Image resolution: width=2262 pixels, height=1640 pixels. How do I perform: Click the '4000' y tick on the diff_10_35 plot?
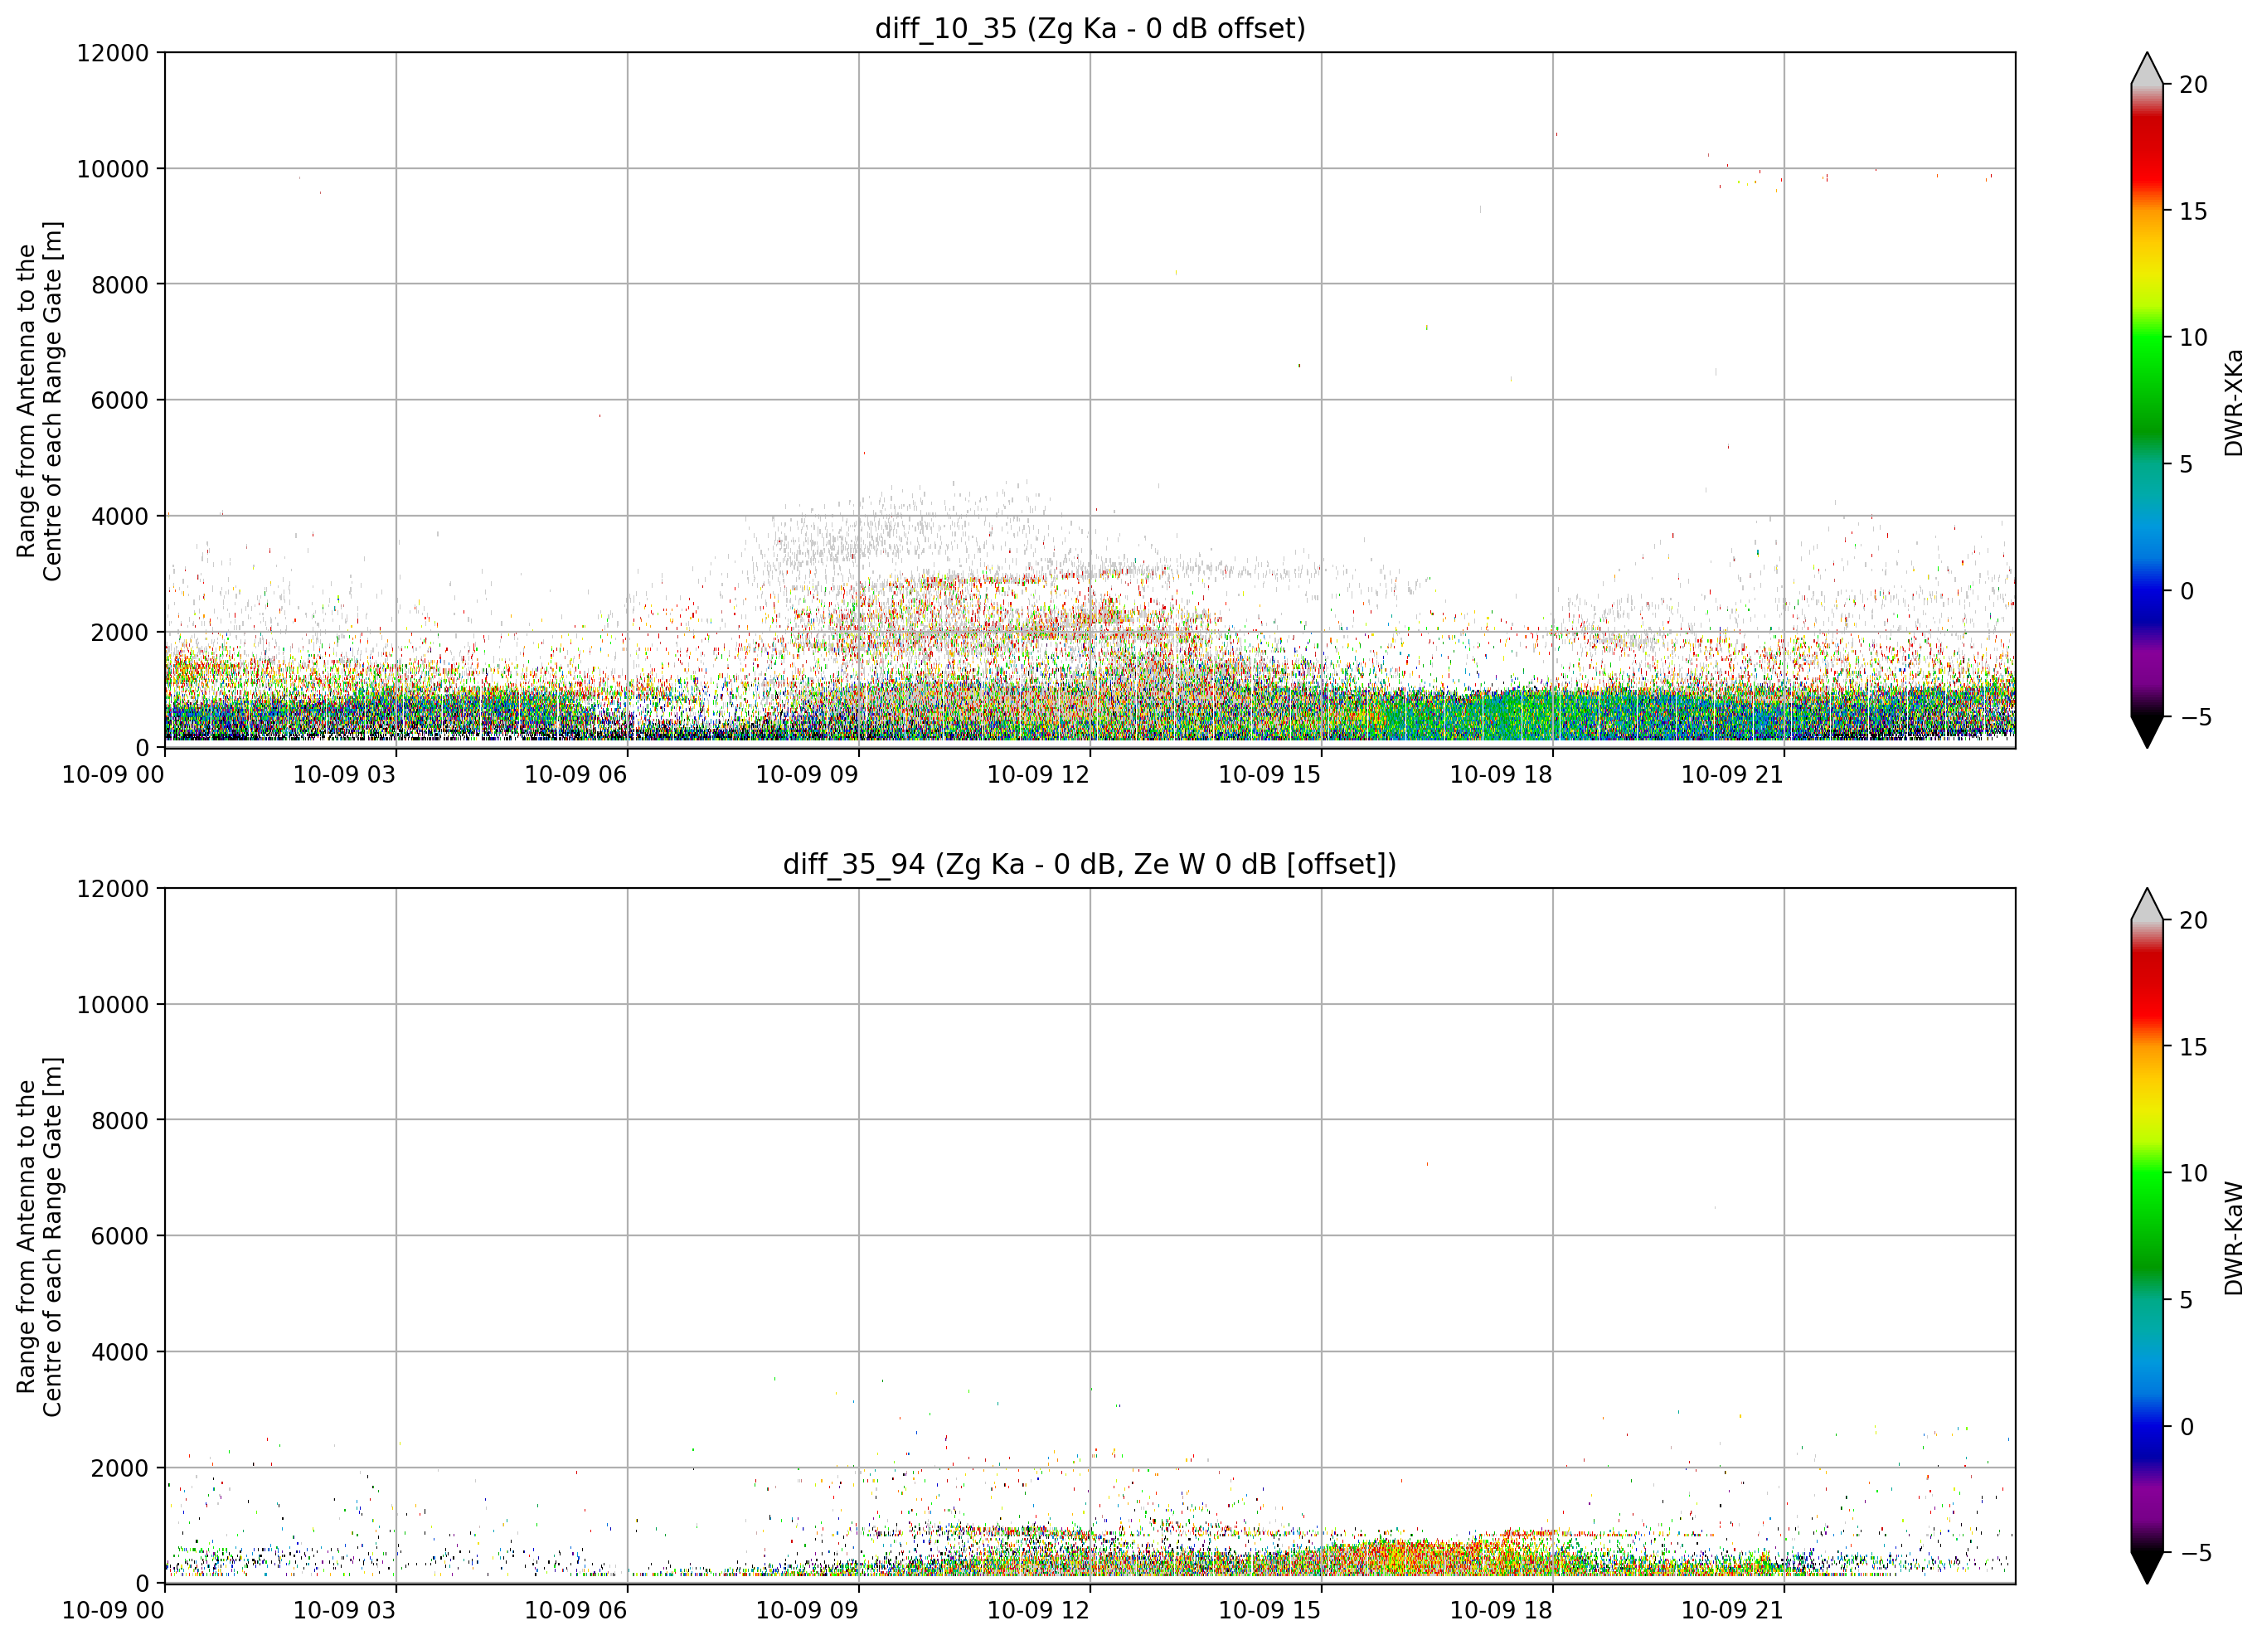tap(119, 517)
